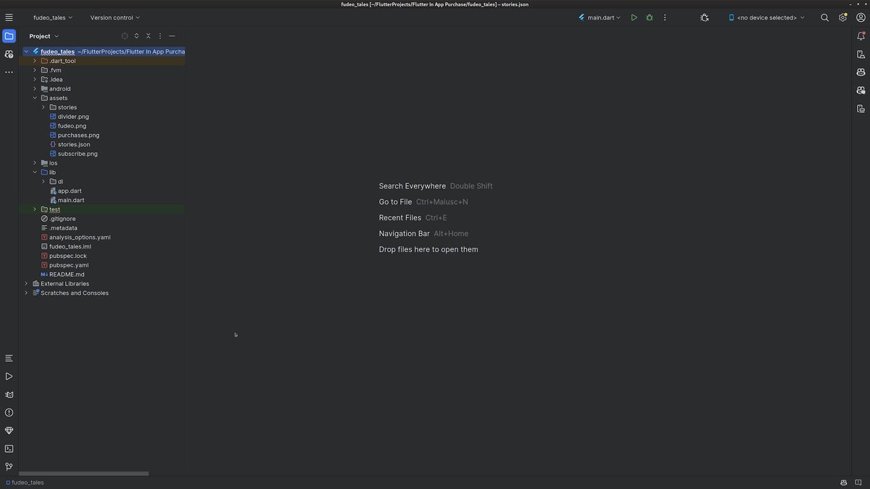Open the Problems tool window
The width and height of the screenshot is (870, 489).
coord(9,412)
